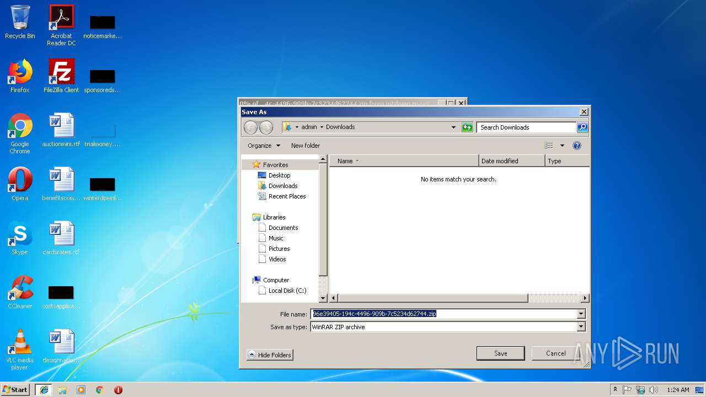Open the Organize dropdown menu
Image resolution: width=706 pixels, height=397 pixels.
(264, 146)
